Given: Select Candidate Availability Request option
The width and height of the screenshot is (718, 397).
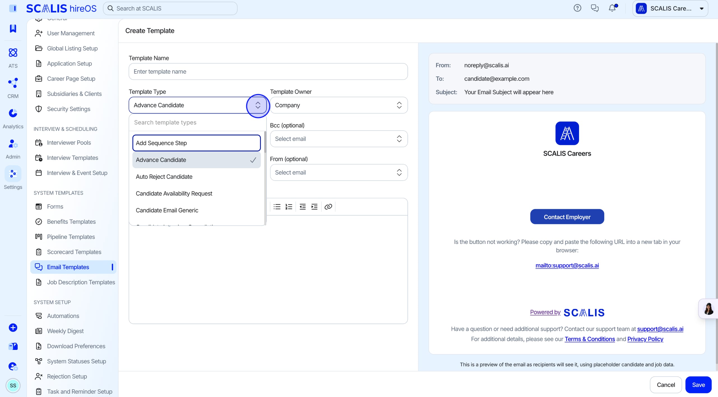Looking at the screenshot, I should click(196, 193).
